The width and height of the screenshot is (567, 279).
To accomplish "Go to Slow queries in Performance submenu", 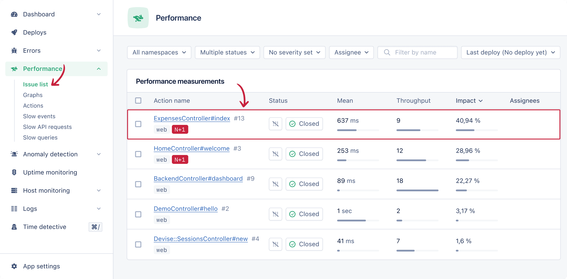I will pos(40,138).
